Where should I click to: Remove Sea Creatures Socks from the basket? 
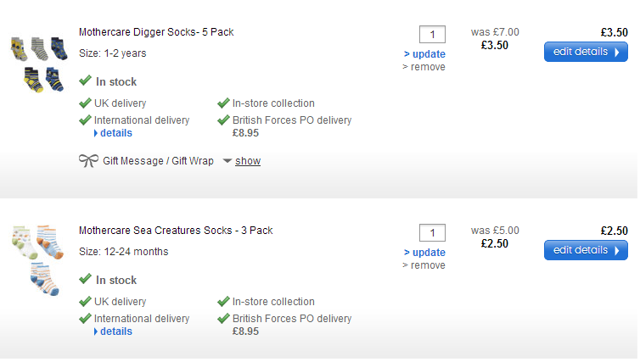pos(424,265)
